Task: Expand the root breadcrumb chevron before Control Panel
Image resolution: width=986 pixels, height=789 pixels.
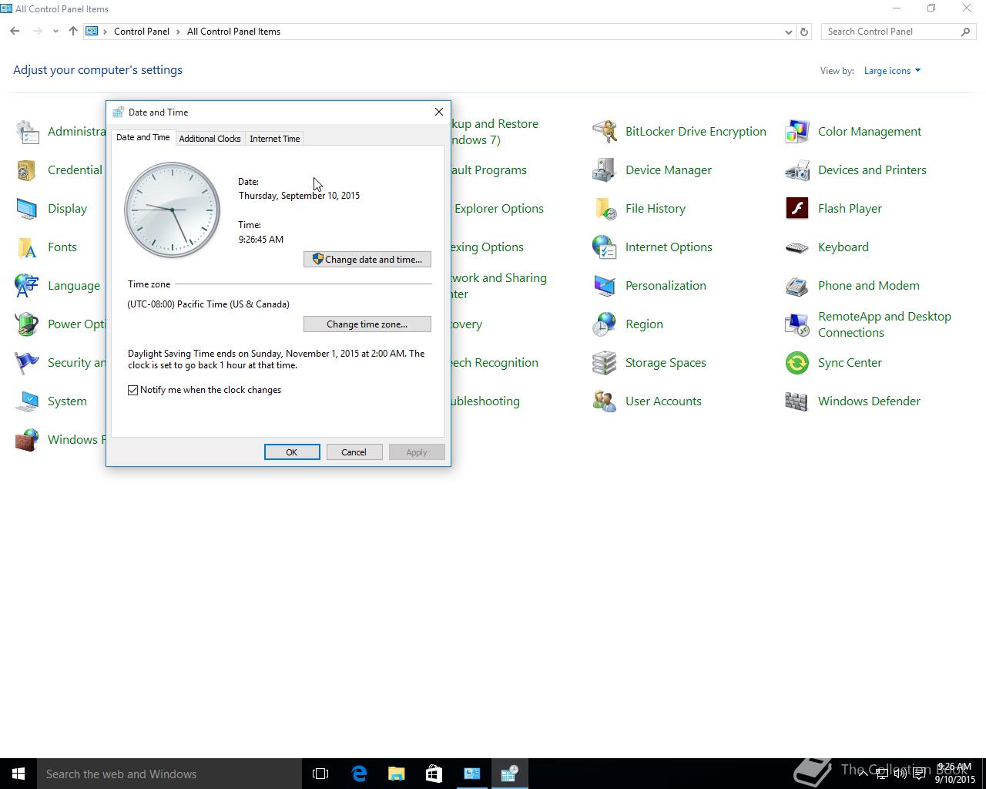Action: [106, 32]
